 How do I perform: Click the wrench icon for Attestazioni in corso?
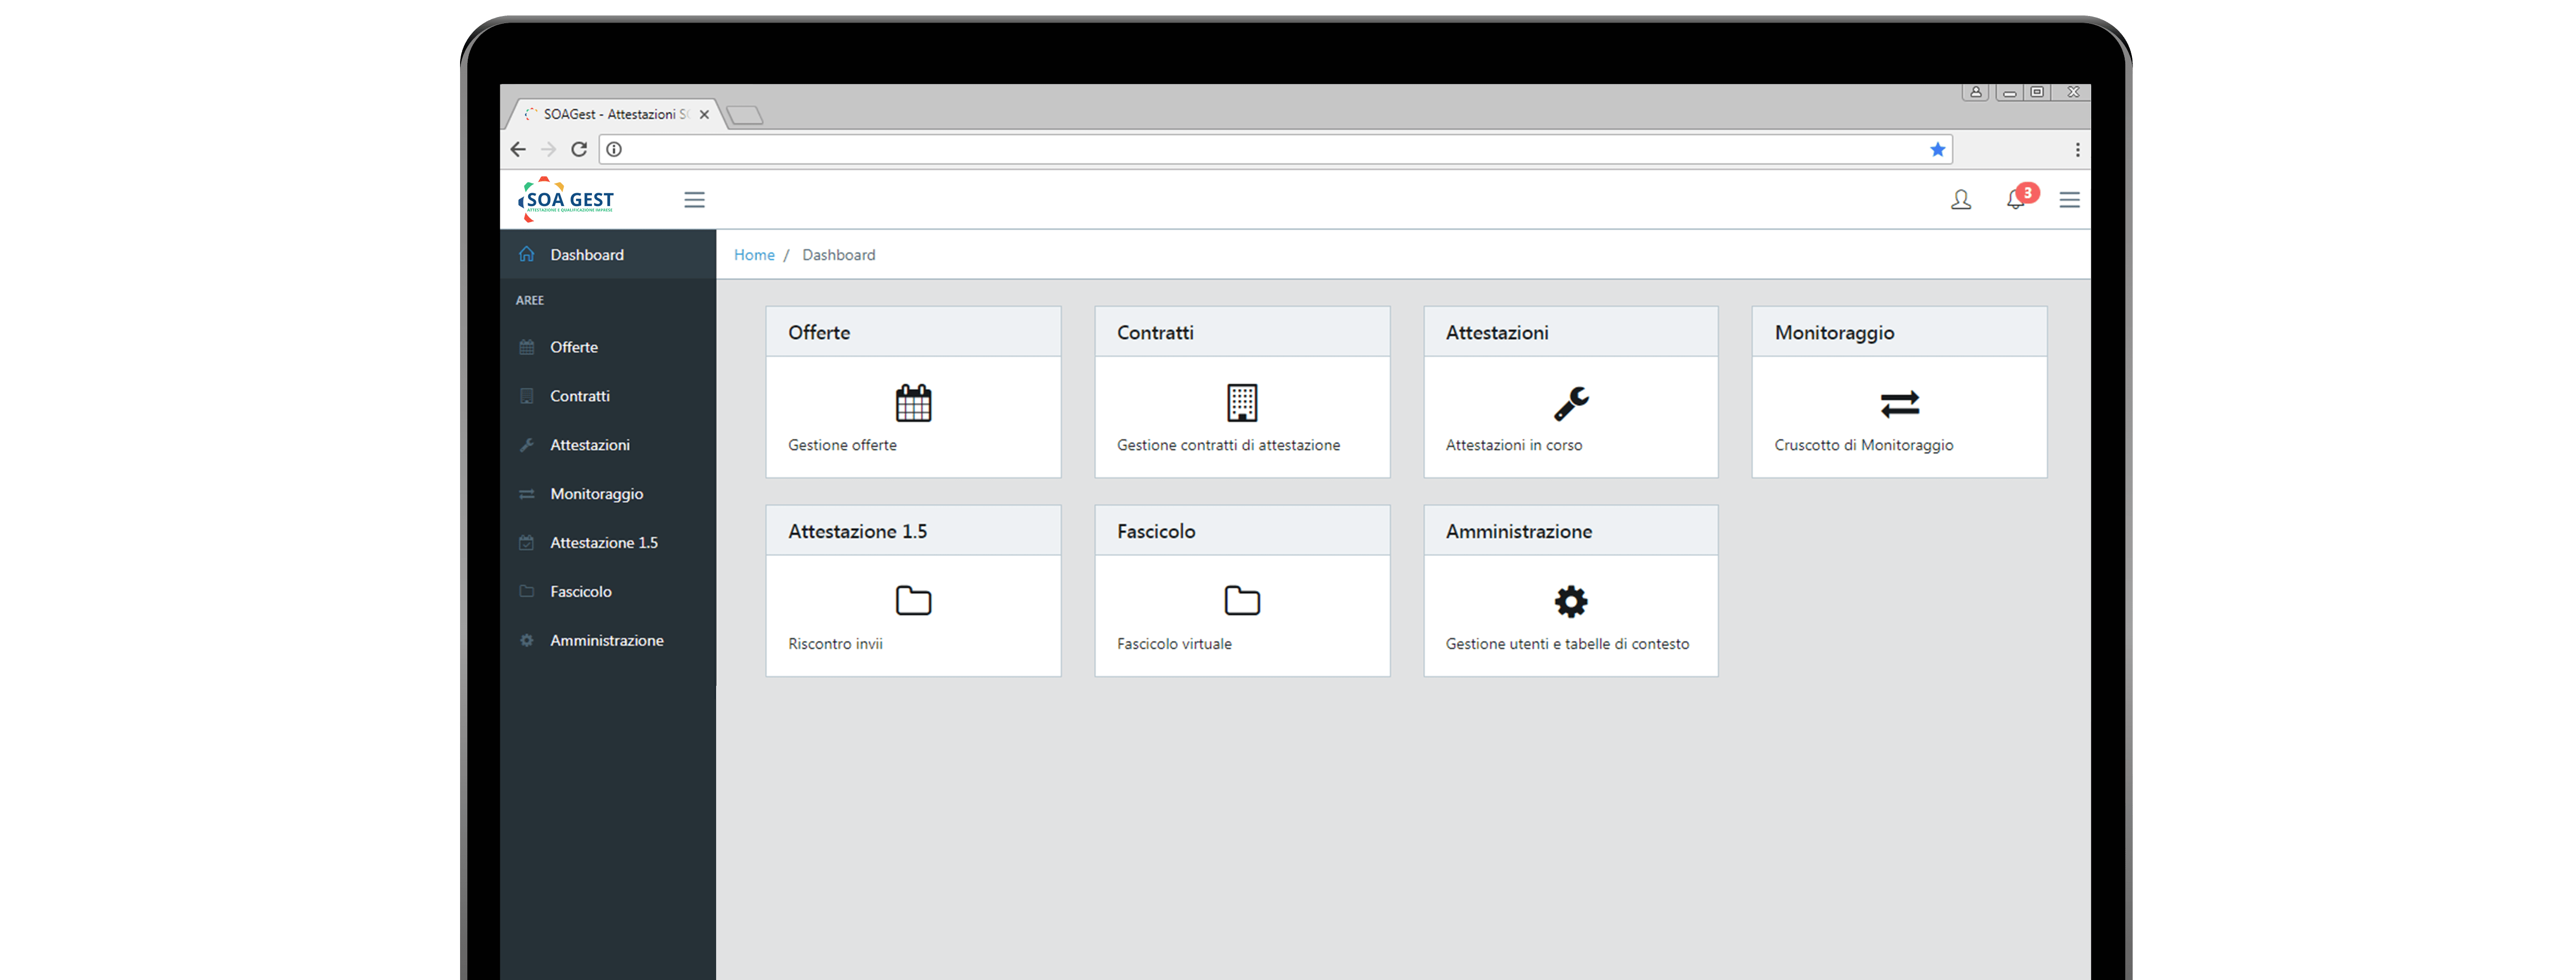point(1570,403)
